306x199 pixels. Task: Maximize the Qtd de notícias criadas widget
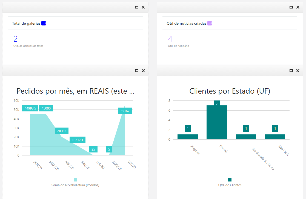291,7
